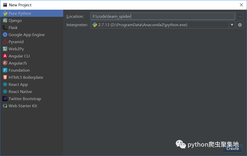Click the Web Starter Kit icon

click(5, 106)
